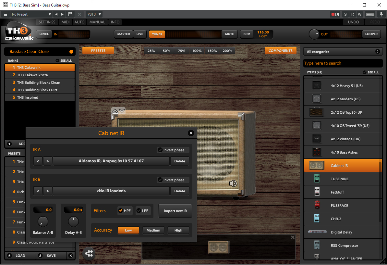Click the UNDO button

click(354, 22)
